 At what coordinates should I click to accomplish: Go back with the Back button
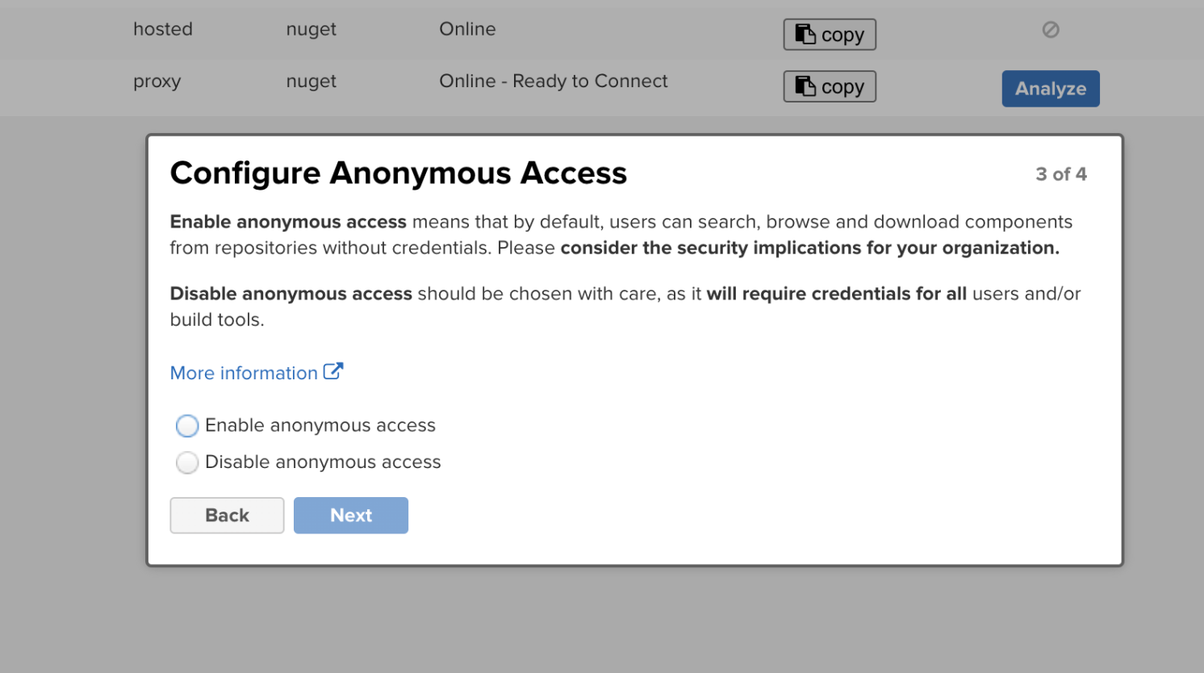click(227, 516)
